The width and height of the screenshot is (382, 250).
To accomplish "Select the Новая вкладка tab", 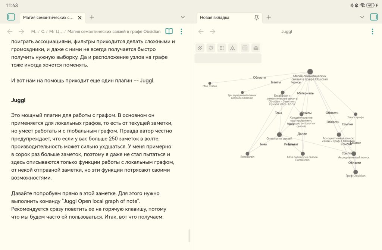I will (224, 18).
